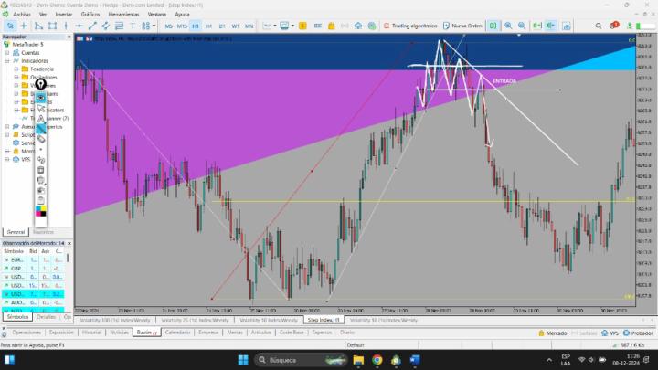Open the Insertar menu
658x370 pixels.
tap(63, 15)
